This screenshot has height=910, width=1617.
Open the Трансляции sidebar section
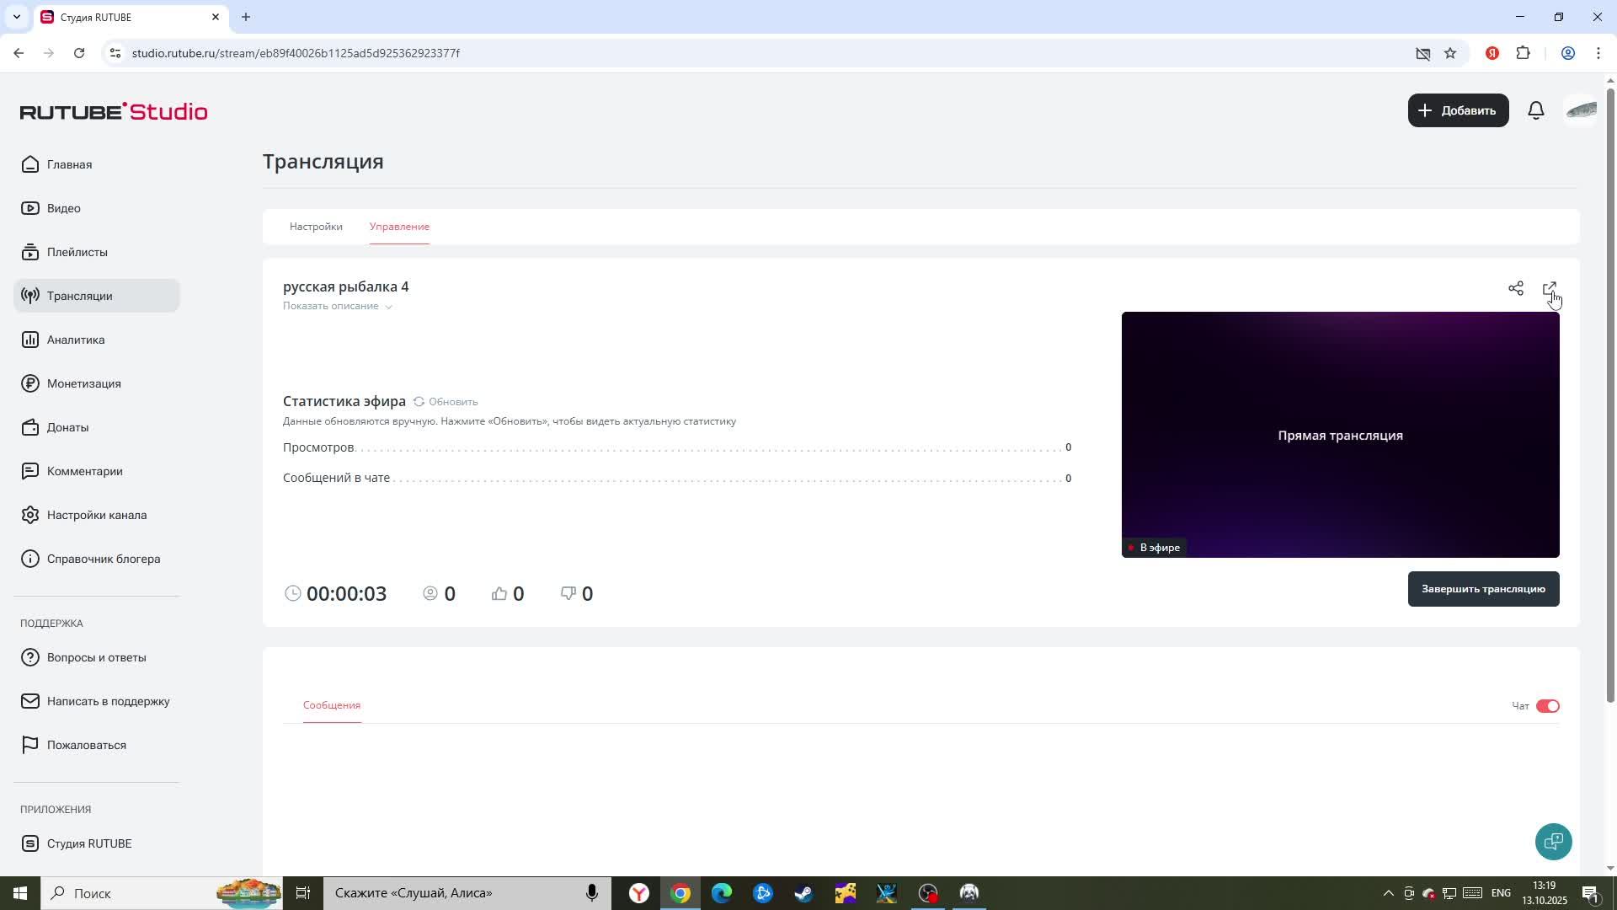point(79,296)
